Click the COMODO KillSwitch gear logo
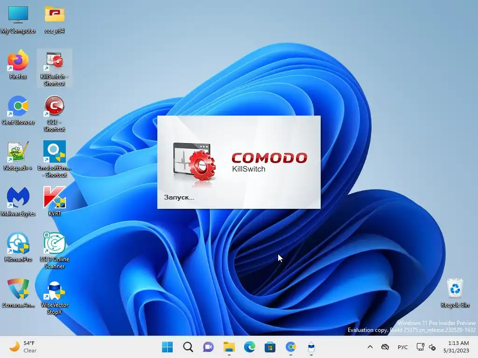Screen dimensions: 478x358 [195, 162]
